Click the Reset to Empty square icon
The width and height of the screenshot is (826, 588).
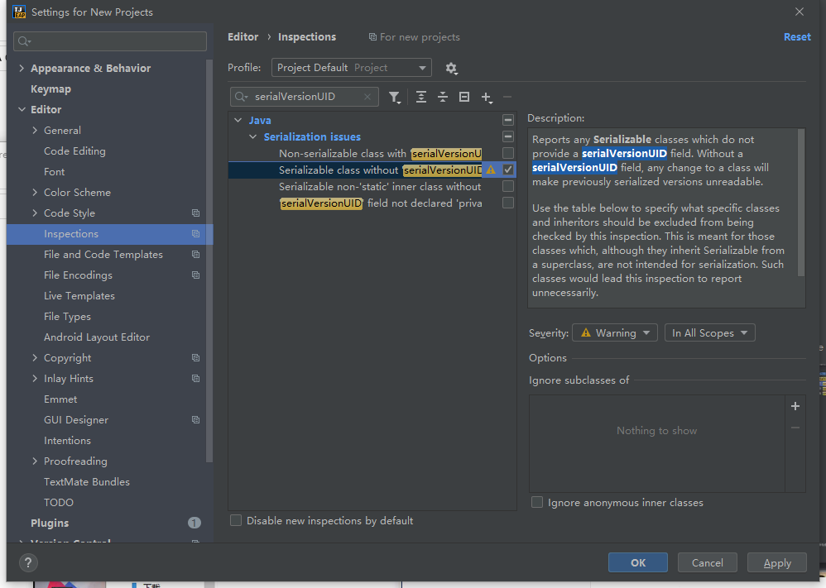[464, 97]
